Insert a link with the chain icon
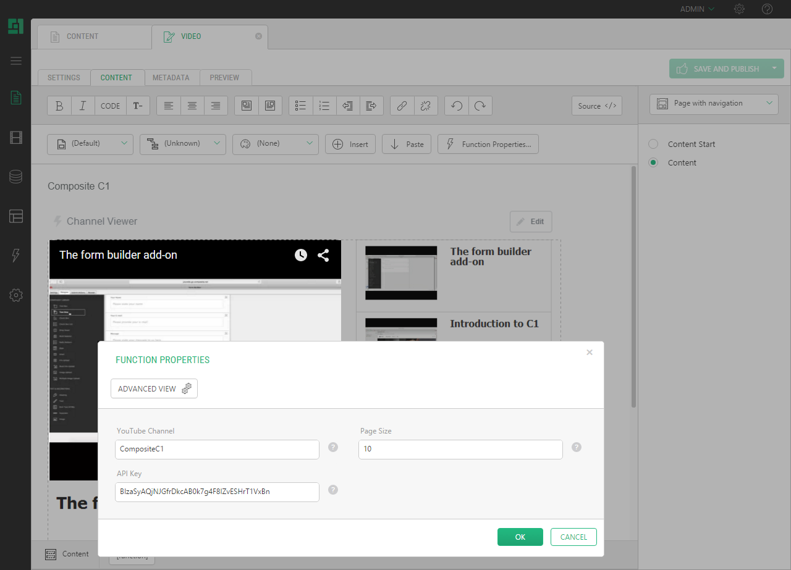This screenshot has width=791, height=570. click(x=402, y=106)
